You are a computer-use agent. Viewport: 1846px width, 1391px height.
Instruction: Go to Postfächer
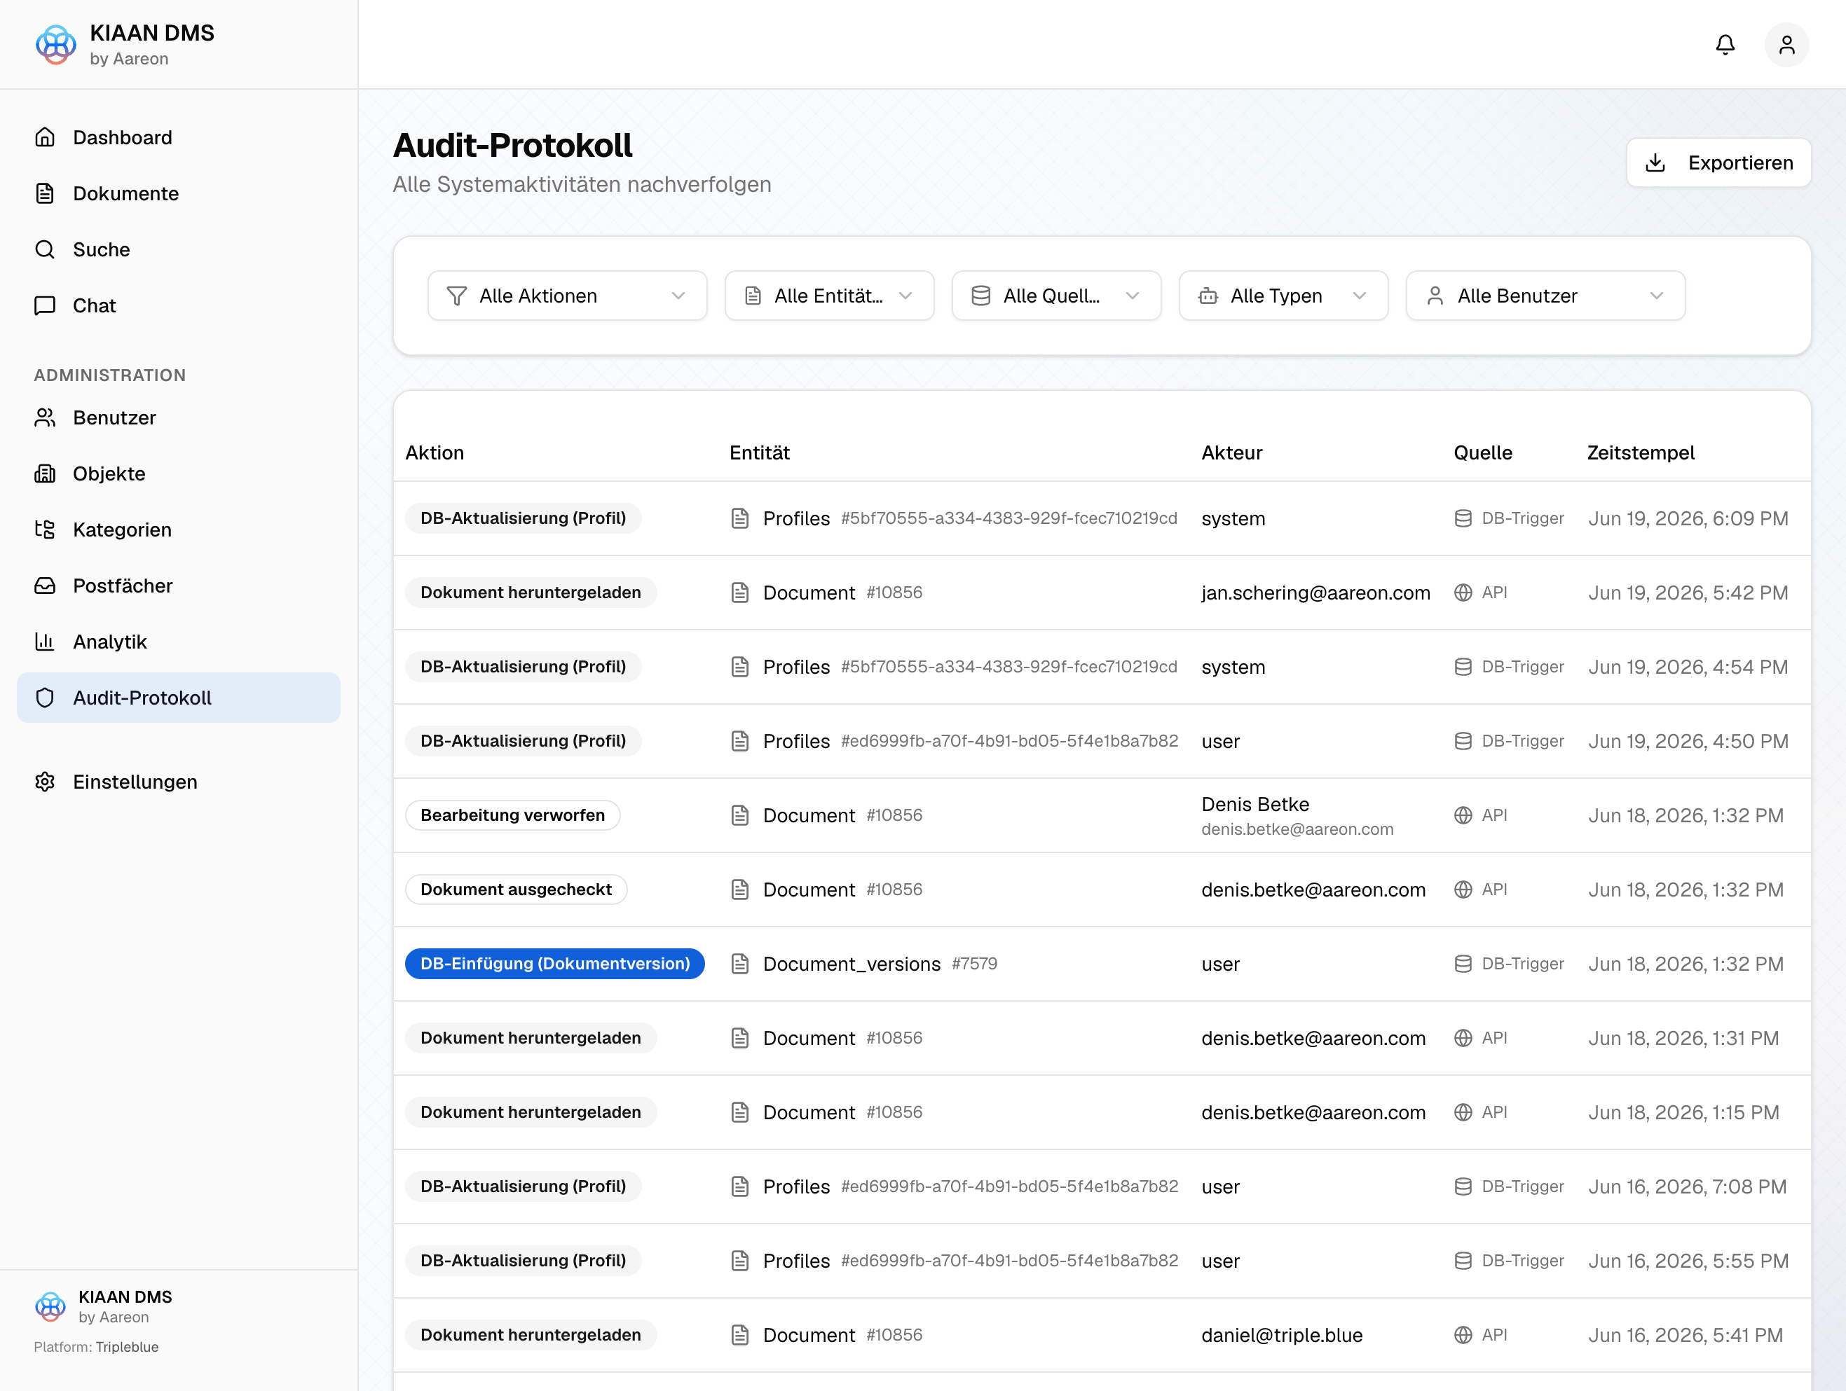[x=179, y=586]
